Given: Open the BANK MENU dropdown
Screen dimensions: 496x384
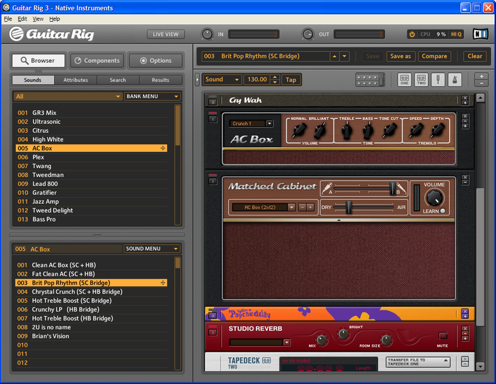Looking at the screenshot, I should click(x=153, y=96).
